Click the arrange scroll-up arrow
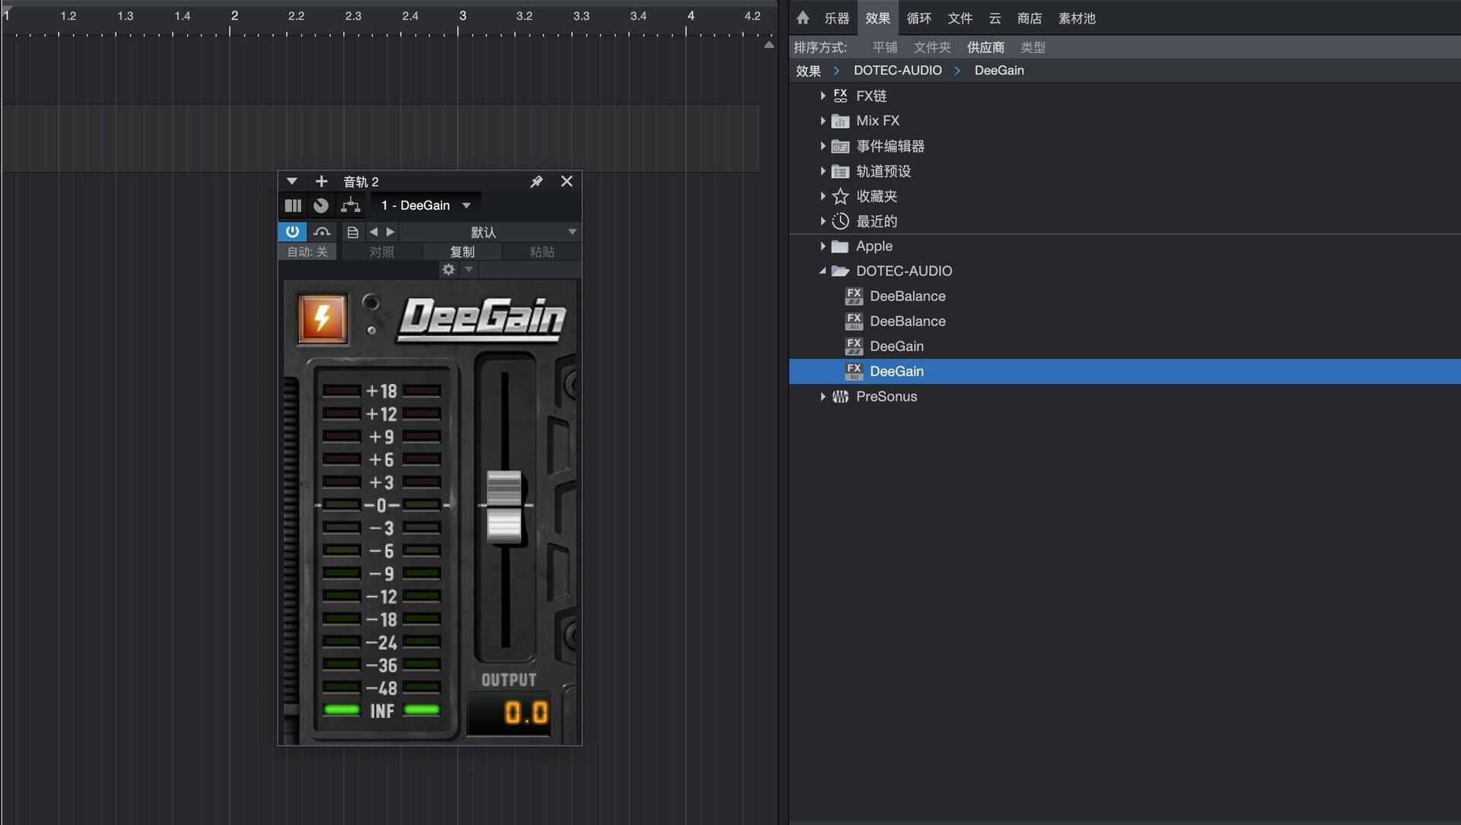 point(769,45)
